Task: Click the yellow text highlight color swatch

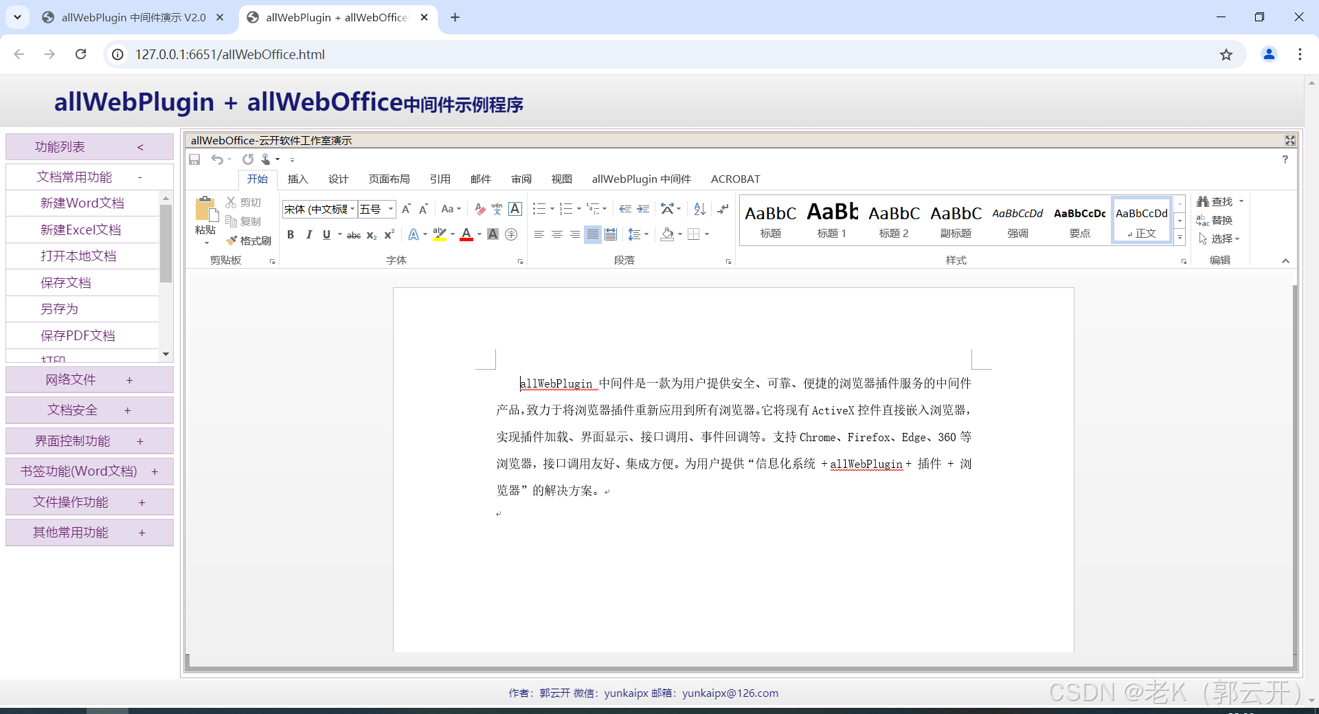Action: click(440, 235)
